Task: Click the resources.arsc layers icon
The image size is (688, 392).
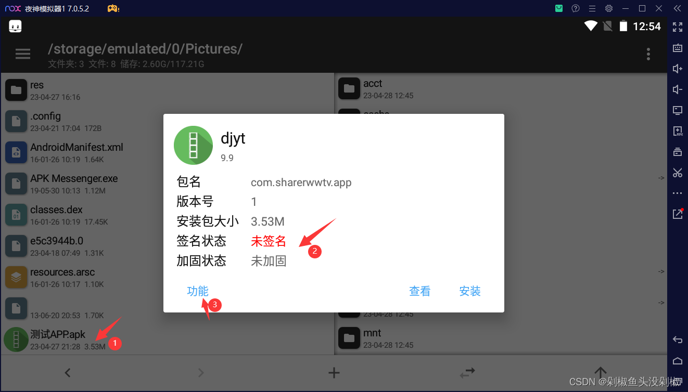Action: tap(16, 277)
